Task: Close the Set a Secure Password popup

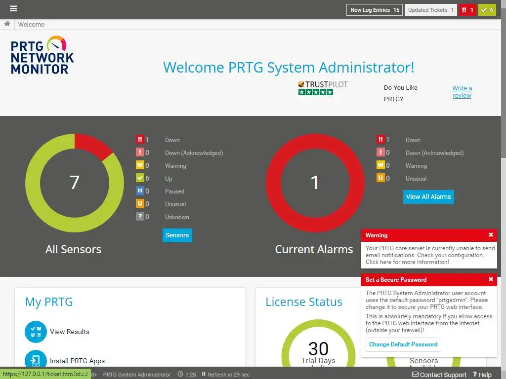Action: (491, 279)
